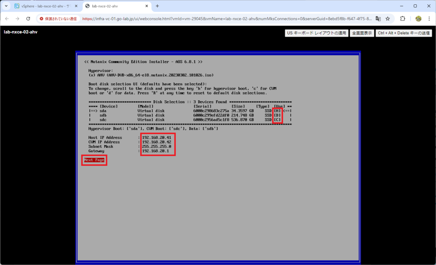Open the extensions puzzle icon

(403, 19)
